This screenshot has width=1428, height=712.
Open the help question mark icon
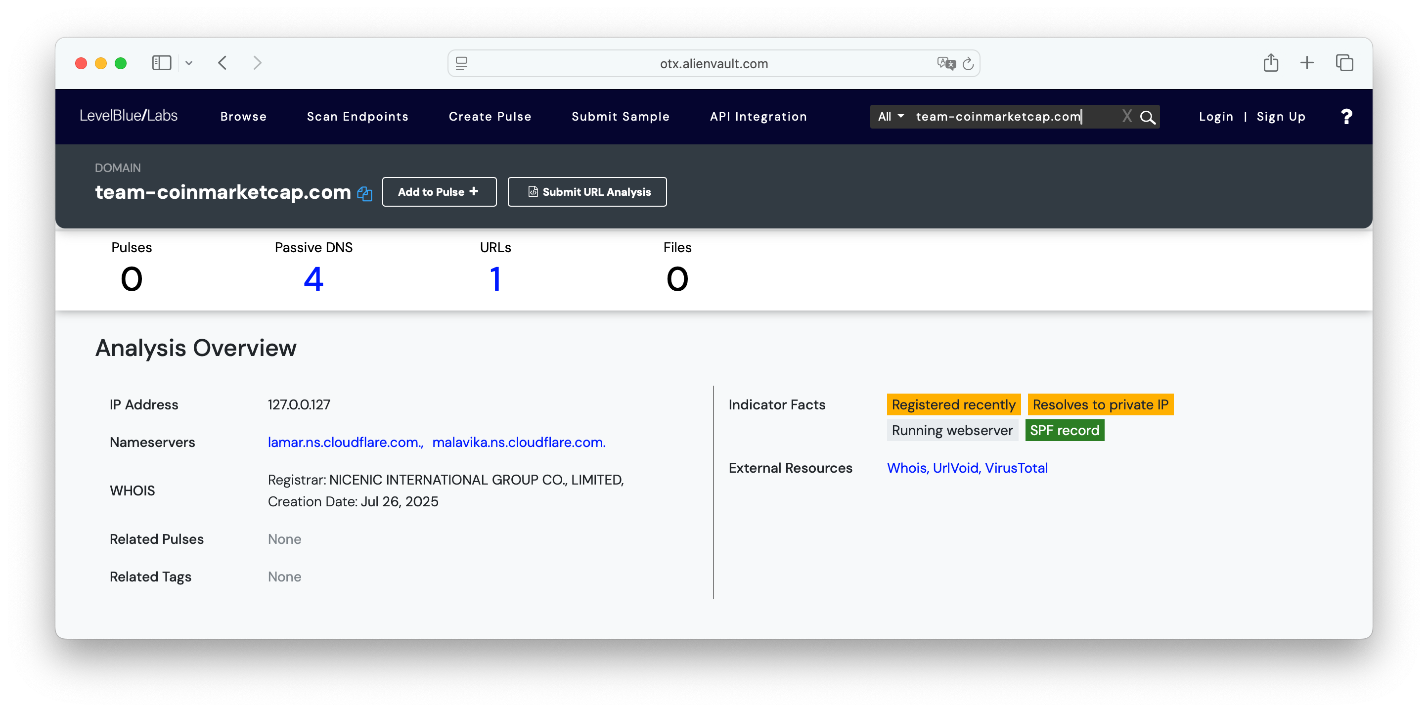[1346, 117]
